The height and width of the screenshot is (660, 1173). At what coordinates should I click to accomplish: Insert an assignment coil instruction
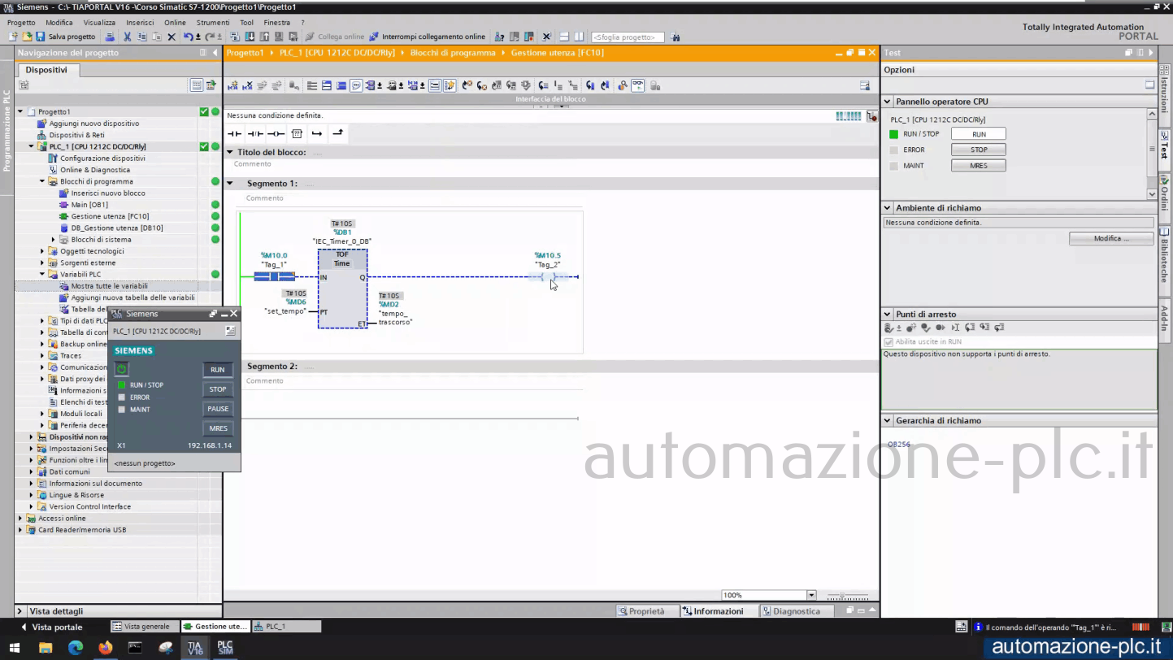(x=276, y=133)
